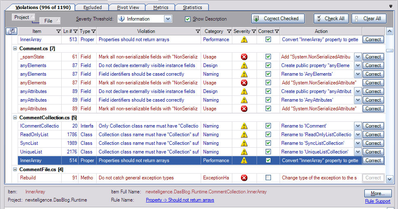The width and height of the screenshot is (398, 209).
Task: Collapse the CommentCollection.cs group
Action: 15,118
